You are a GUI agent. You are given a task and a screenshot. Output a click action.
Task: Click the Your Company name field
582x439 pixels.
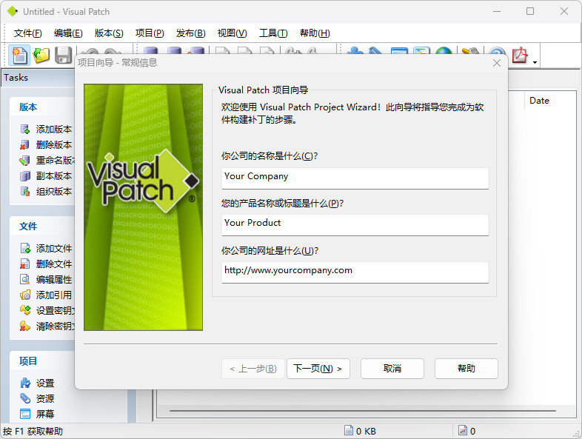[355, 178]
